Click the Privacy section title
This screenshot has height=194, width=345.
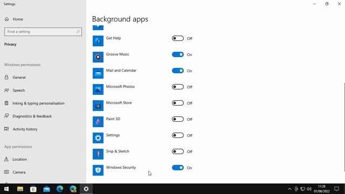tap(10, 44)
